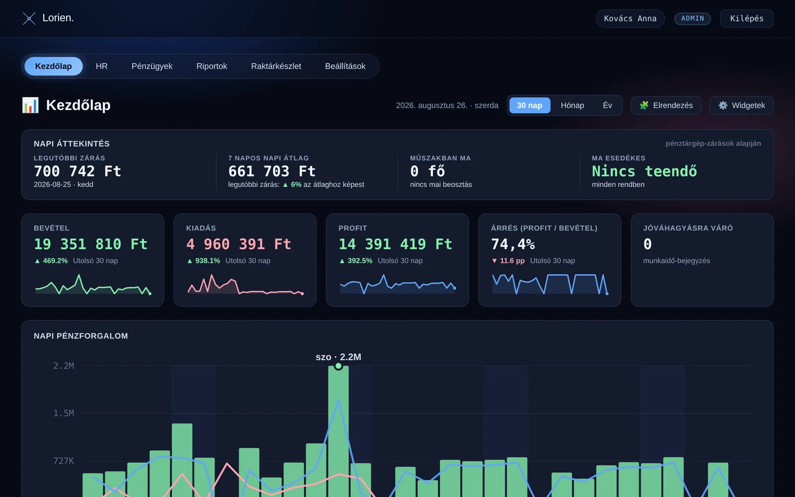The height and width of the screenshot is (497, 795).
Task: Click the 661 703 Ft seven-day average
Action: coord(272,171)
